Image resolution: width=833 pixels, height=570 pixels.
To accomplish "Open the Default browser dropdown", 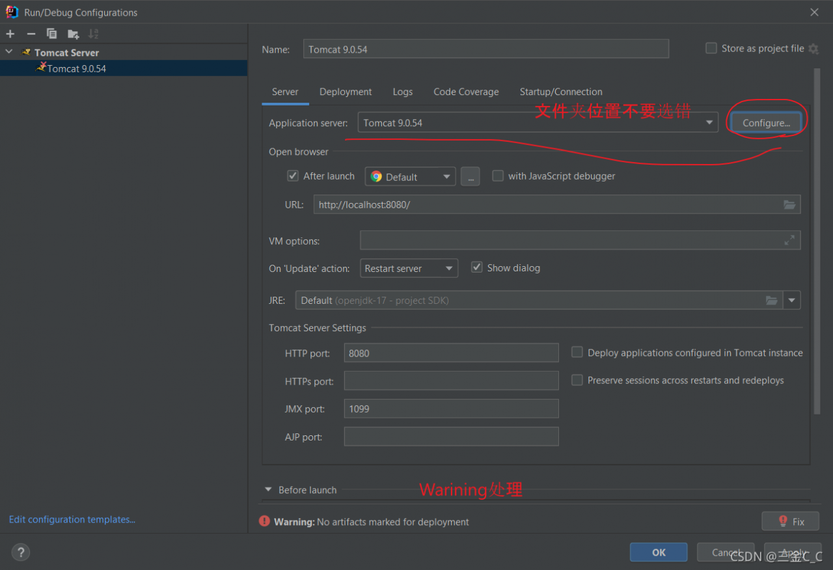I will [410, 176].
